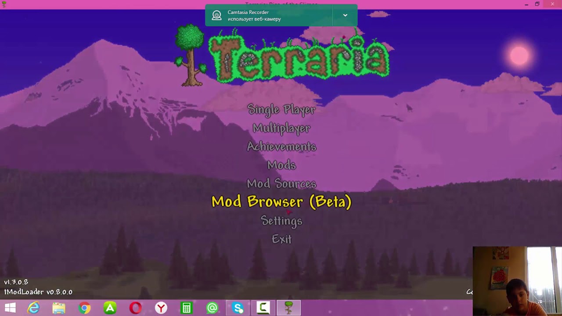Switch to Terraria tree icon on taskbar
562x316 pixels.
[x=289, y=308]
